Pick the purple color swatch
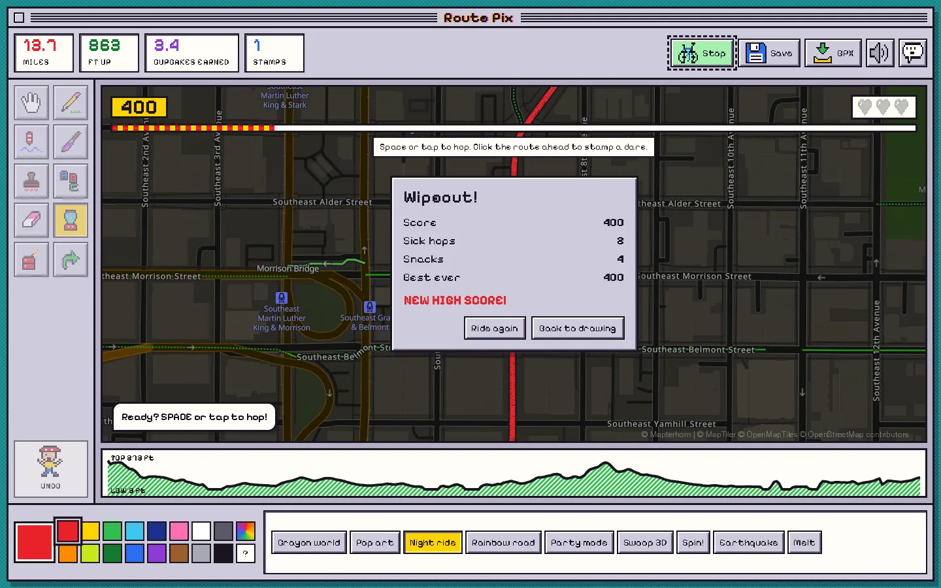 pyautogui.click(x=157, y=553)
